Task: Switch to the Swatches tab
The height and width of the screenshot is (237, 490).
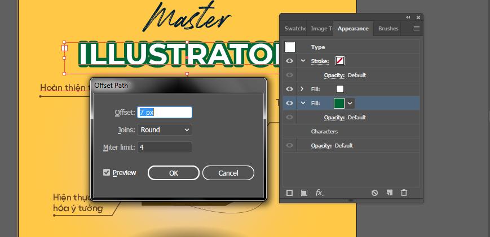Action: 295,28
